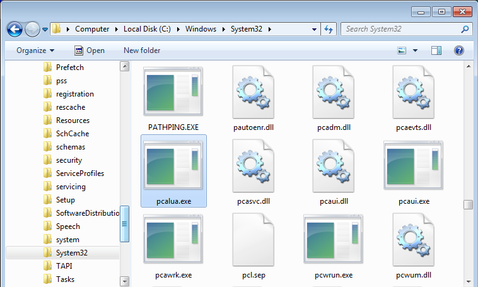Viewport: 478px width, 287px height.
Task: Click the navigation pane scrollbar thumb
Action: pos(124,224)
